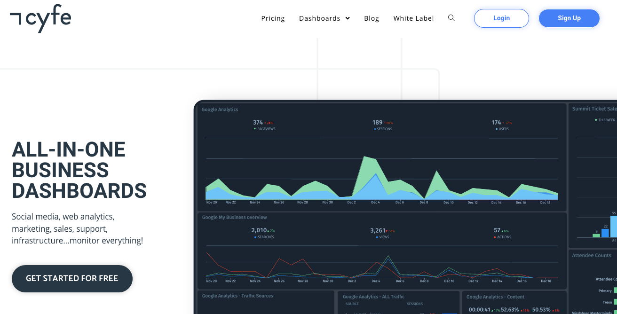Click the 2,010 searches value
This screenshot has width=617, height=314.
[x=259, y=230]
